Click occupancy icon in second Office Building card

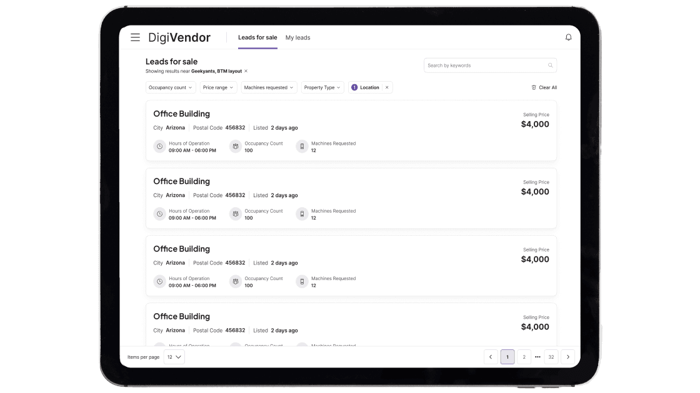coord(235,215)
